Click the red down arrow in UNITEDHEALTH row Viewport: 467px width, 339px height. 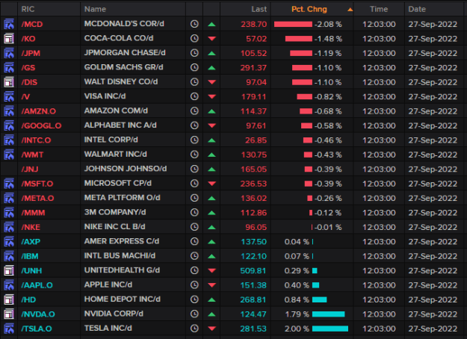(211, 270)
